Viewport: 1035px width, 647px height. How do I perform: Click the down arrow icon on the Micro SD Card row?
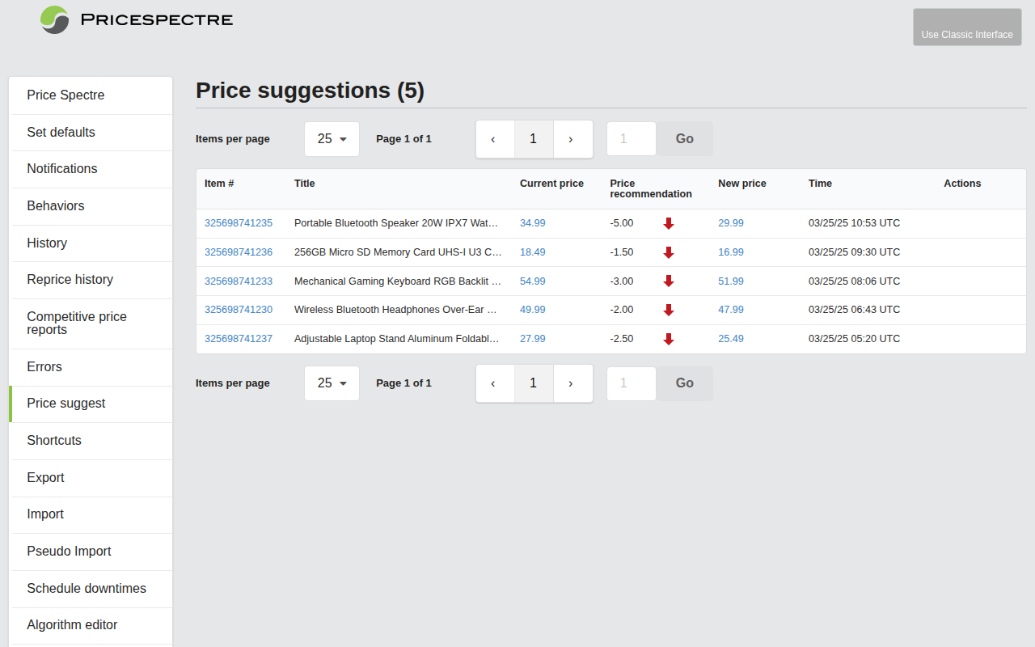click(668, 252)
